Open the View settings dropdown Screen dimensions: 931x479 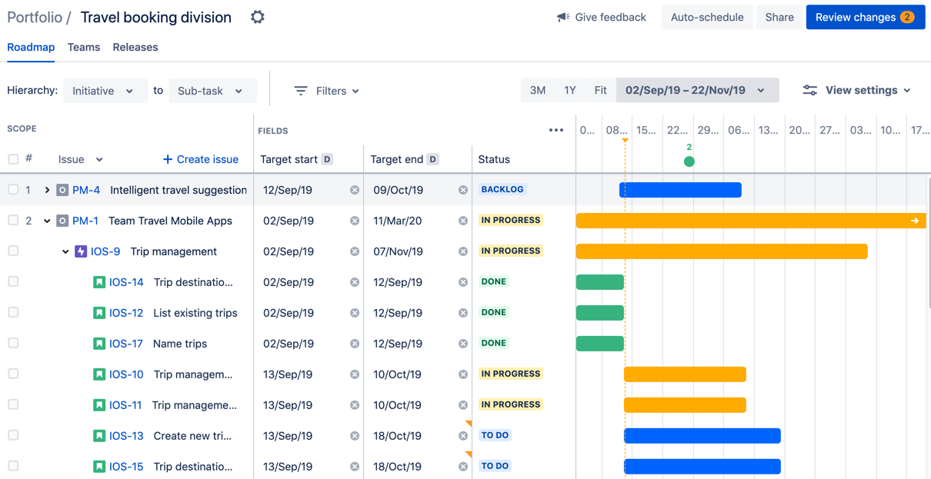(x=856, y=90)
